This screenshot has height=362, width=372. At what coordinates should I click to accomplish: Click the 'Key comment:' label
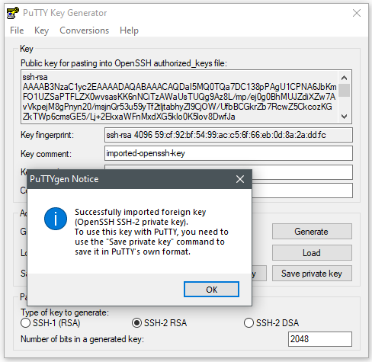click(46, 154)
